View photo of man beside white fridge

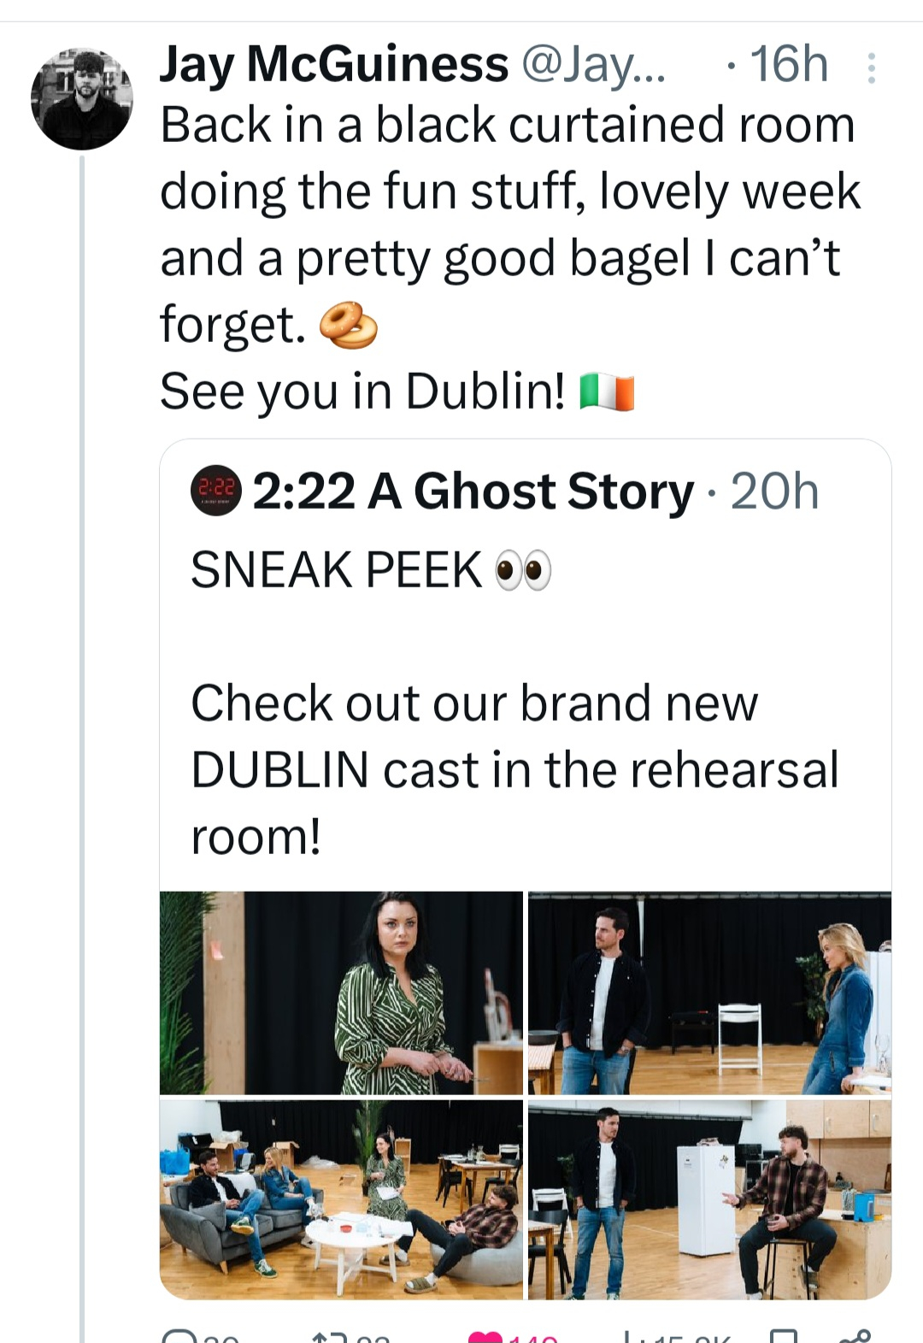tap(709, 1199)
